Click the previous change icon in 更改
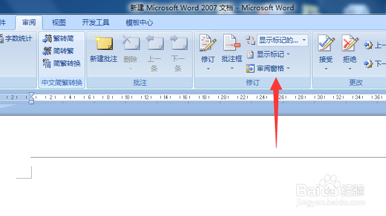This screenshot has width=386, height=216. pyautogui.click(x=368, y=45)
